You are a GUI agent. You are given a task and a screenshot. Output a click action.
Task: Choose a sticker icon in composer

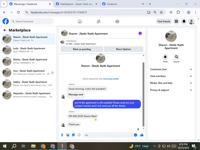coord(74,135)
